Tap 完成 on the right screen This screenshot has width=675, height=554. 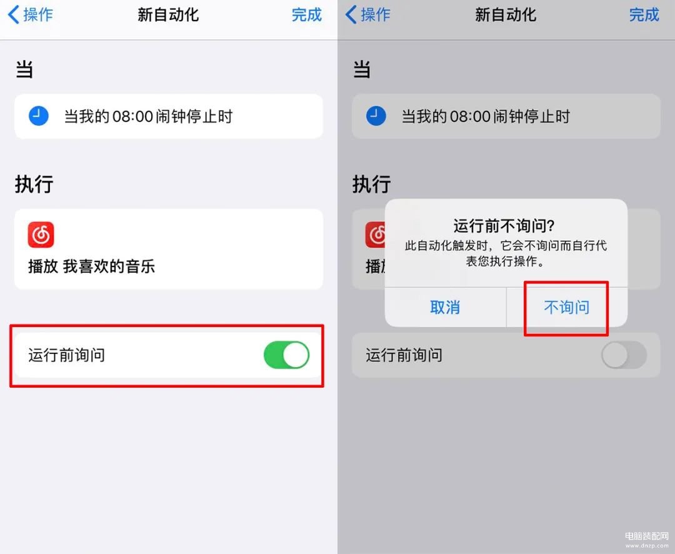644,14
